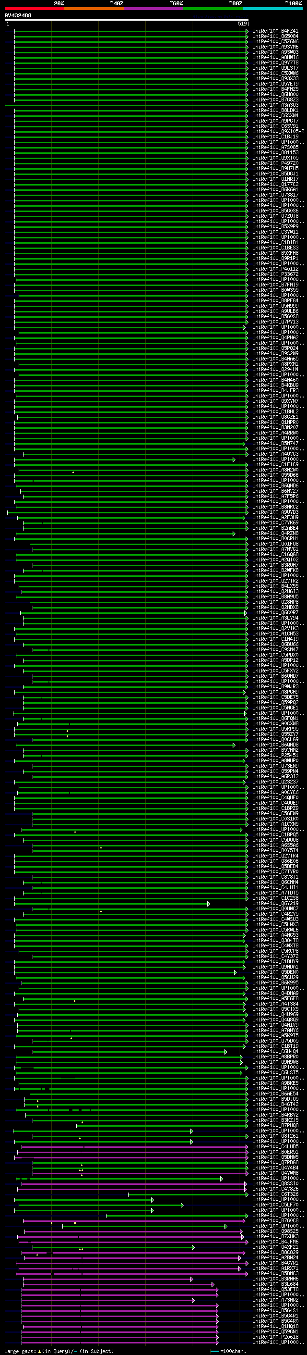Screen dimensions: 307x1355
Task: Select the UniRef100_B6K995 label
Action: 275,982
